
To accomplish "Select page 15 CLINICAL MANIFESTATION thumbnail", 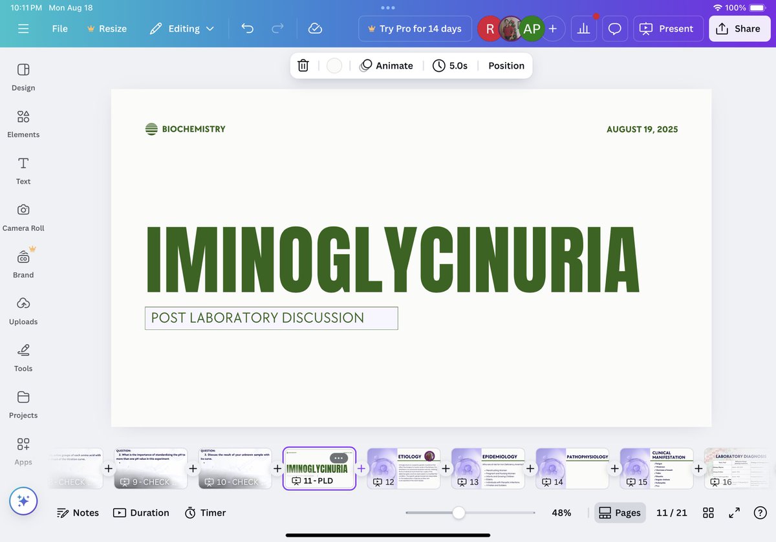I will [656, 469].
